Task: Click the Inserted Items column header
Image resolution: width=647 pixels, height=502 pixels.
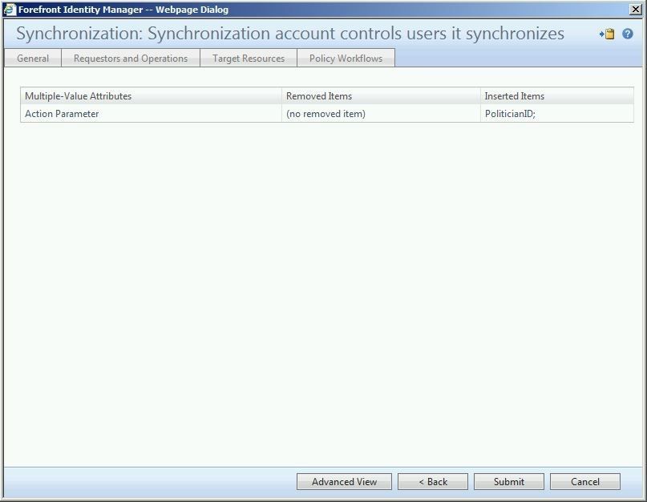Action: (557, 95)
